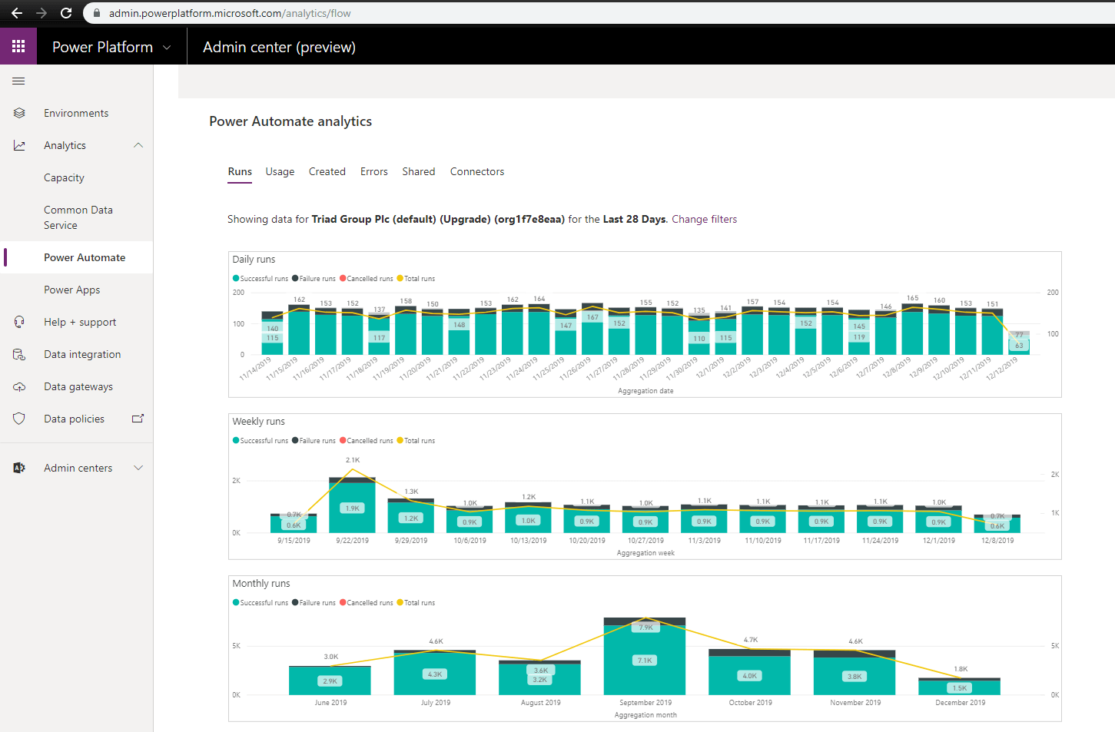Viewport: 1115px width, 732px height.
Task: Open Data integration page
Action: tap(82, 354)
